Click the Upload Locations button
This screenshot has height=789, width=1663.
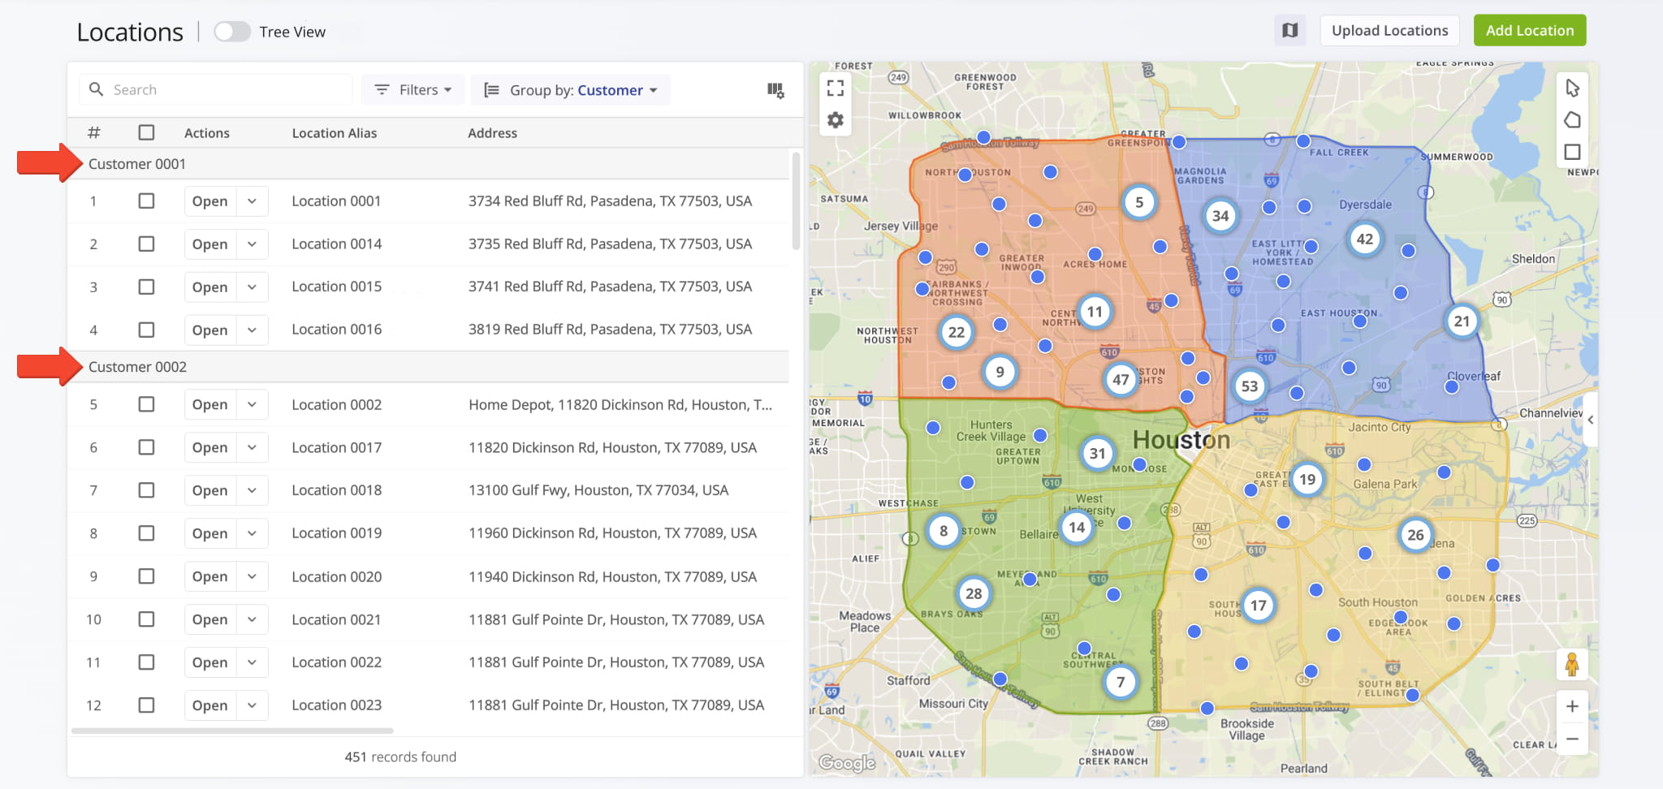coord(1389,31)
